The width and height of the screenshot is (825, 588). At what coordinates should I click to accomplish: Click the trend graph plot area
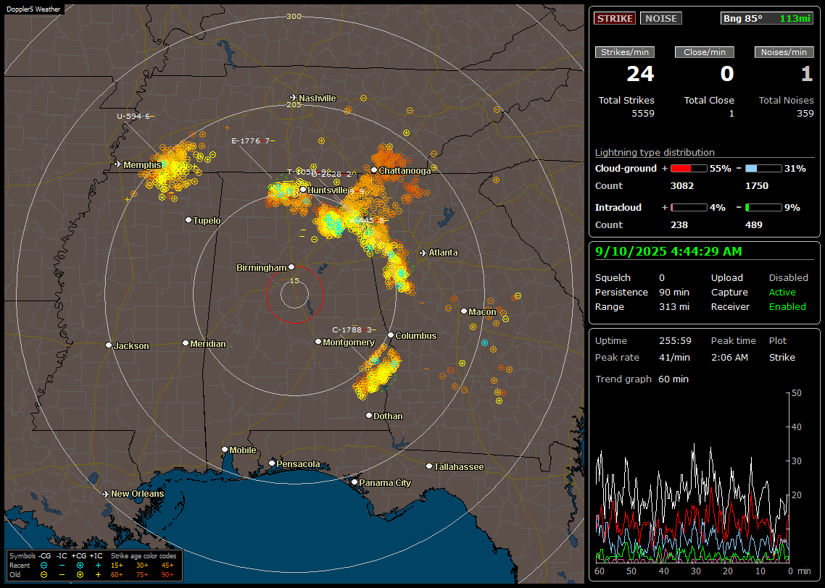click(x=692, y=478)
